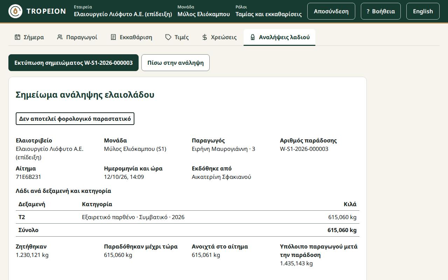This screenshot has height=280, width=448.
Task: Click the unit value Μύλος Ελιόκαμπου (S1)
Action: pyautogui.click(x=135, y=149)
